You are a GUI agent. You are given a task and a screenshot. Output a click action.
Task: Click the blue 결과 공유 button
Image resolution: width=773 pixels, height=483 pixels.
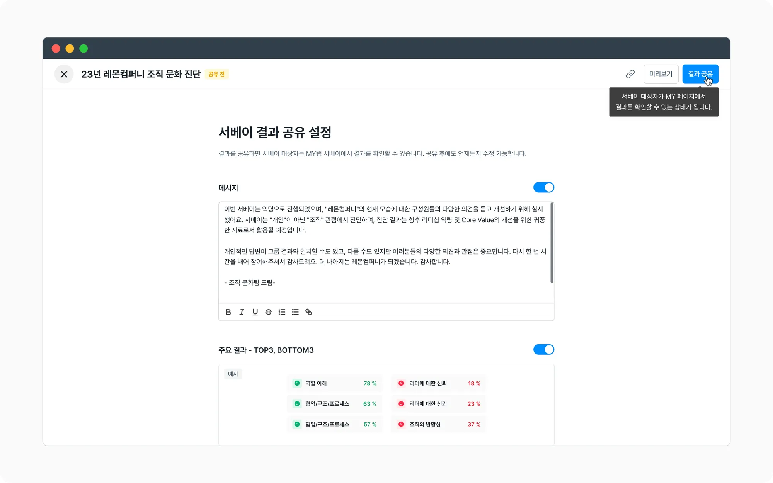(700, 74)
